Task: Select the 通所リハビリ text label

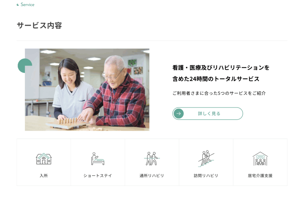Action: [x=152, y=176]
